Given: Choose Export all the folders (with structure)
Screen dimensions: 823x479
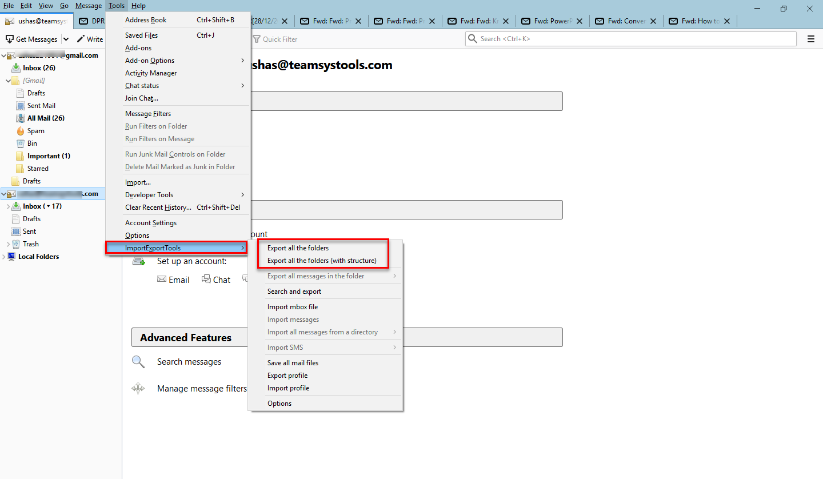Looking at the screenshot, I should coord(326,261).
